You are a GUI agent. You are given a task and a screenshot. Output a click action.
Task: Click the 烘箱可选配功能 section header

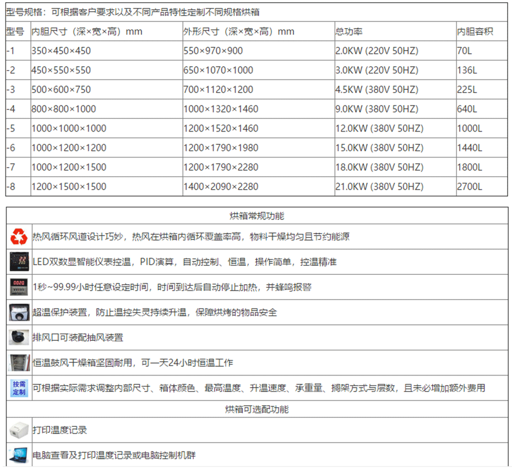257,409
